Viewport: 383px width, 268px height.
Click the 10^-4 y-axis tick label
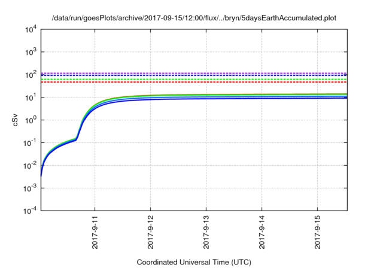[x=30, y=211]
